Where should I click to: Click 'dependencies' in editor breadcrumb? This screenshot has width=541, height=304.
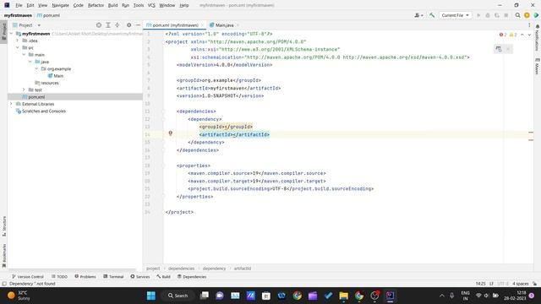(182, 269)
